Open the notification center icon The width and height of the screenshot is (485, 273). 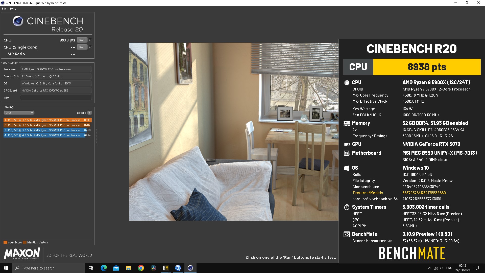pyautogui.click(x=477, y=268)
